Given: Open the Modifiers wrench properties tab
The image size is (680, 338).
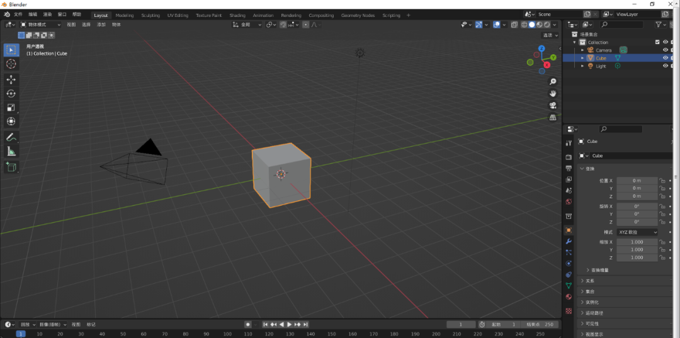Looking at the screenshot, I should tap(569, 241).
